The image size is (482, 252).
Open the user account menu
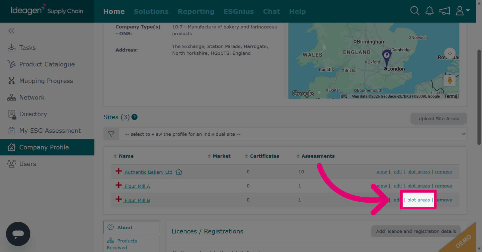coord(463,11)
